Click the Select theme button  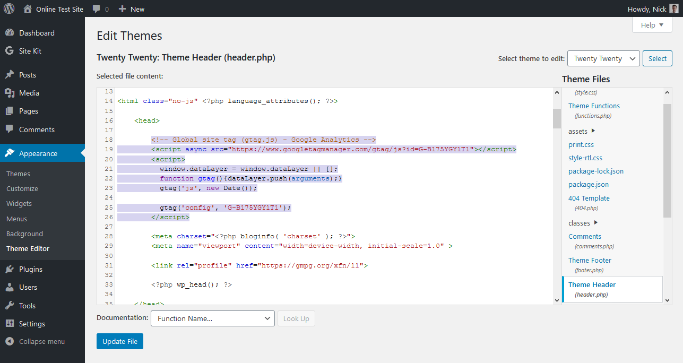(x=657, y=59)
